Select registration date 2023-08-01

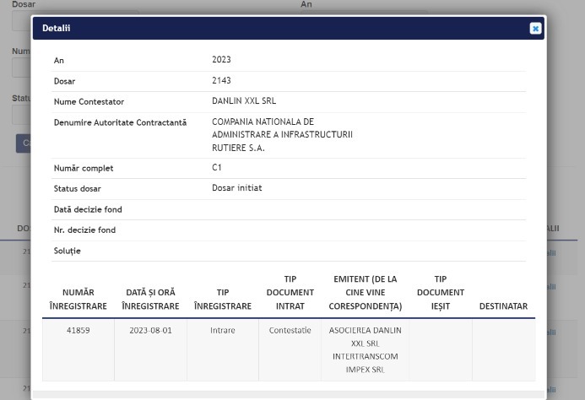[151, 331]
